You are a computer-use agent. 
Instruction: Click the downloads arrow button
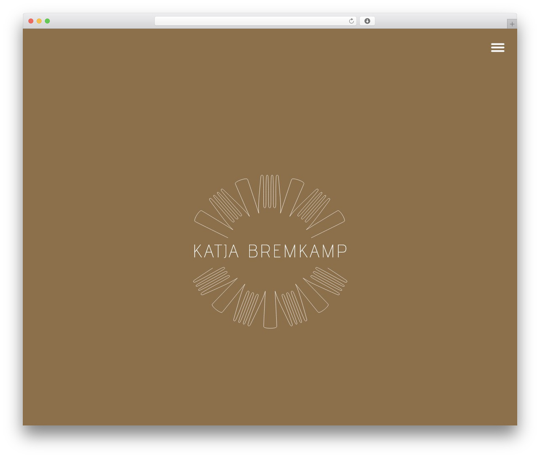click(367, 21)
